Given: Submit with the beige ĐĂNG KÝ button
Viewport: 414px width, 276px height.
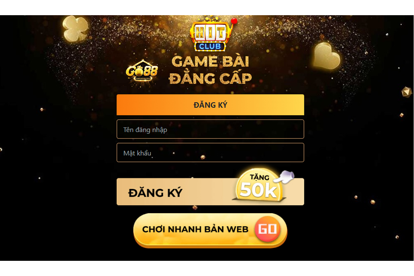Looking at the screenshot, I should pos(210,192).
